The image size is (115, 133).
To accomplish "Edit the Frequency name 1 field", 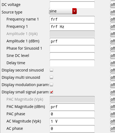I will click(72, 19).
